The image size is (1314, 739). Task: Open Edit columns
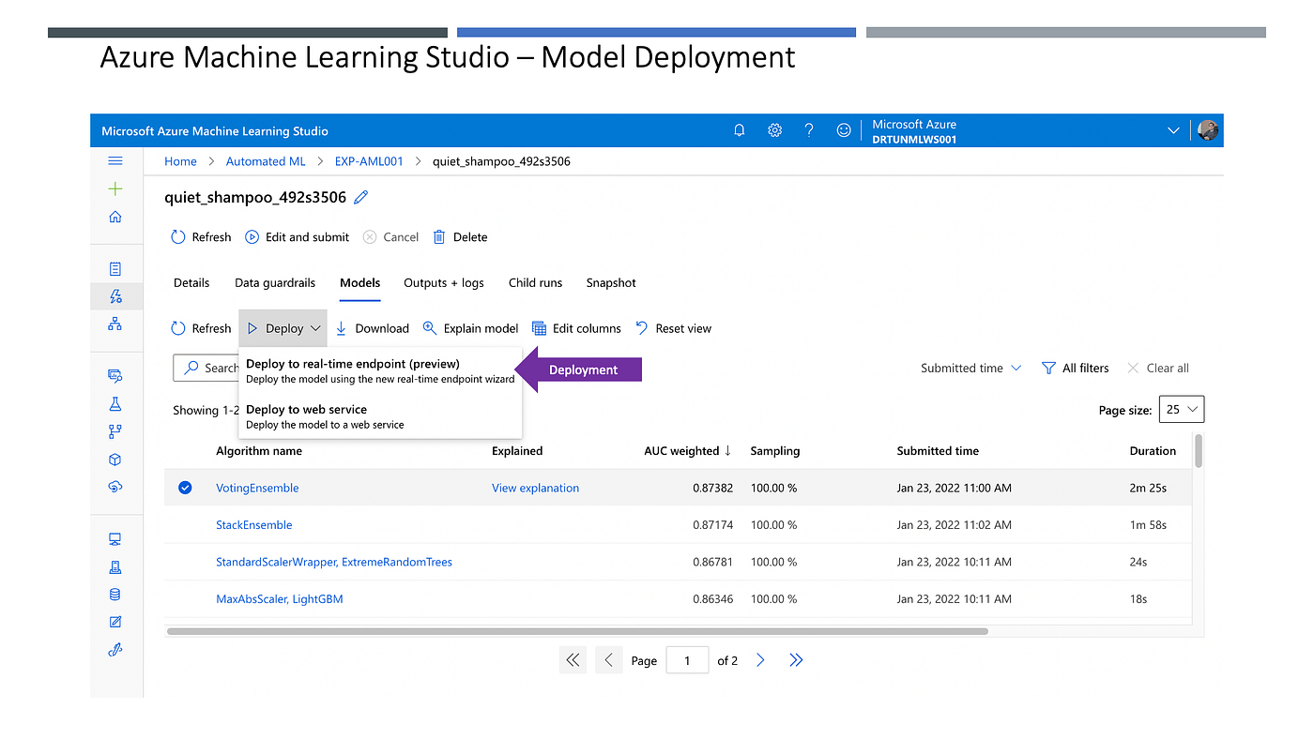coord(576,328)
